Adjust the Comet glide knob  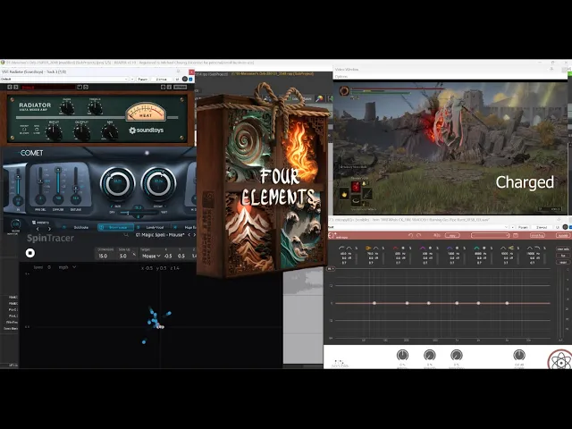tap(15, 224)
